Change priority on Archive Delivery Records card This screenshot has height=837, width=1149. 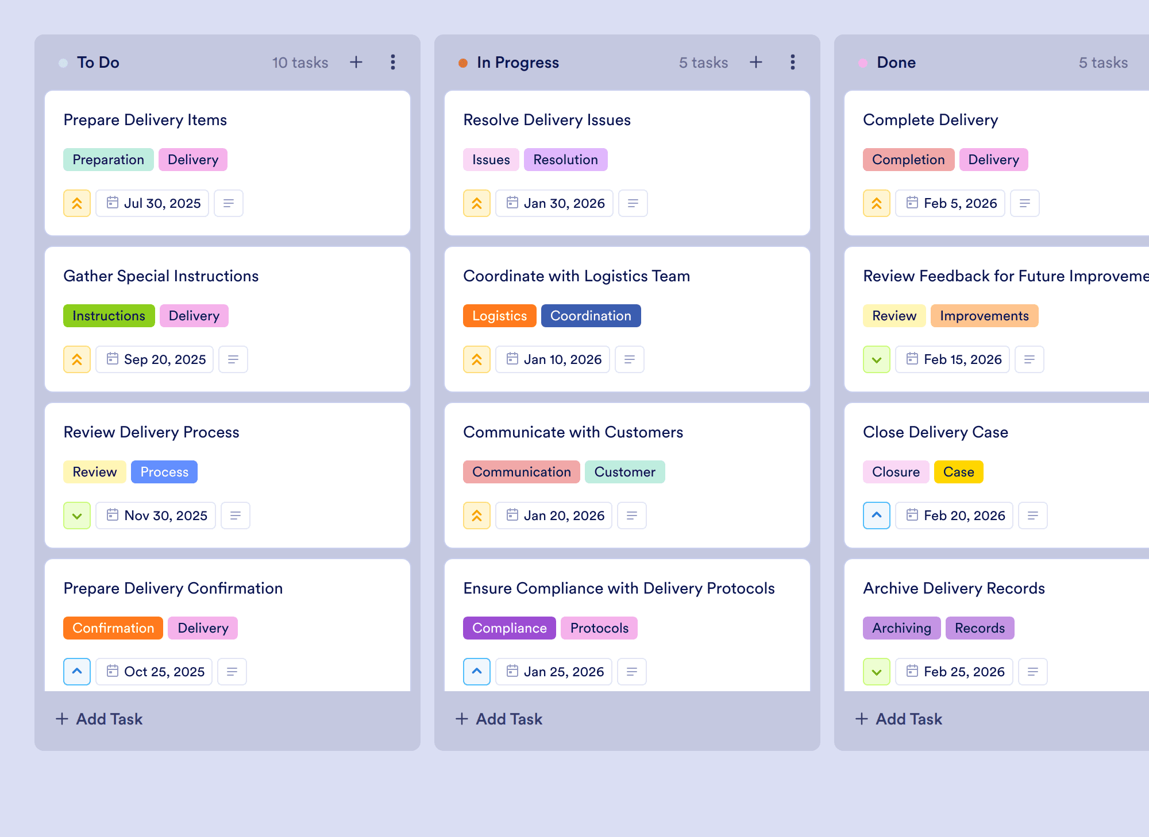tap(877, 672)
